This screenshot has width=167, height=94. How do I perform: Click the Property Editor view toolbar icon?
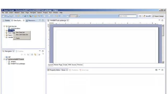point(156,70)
